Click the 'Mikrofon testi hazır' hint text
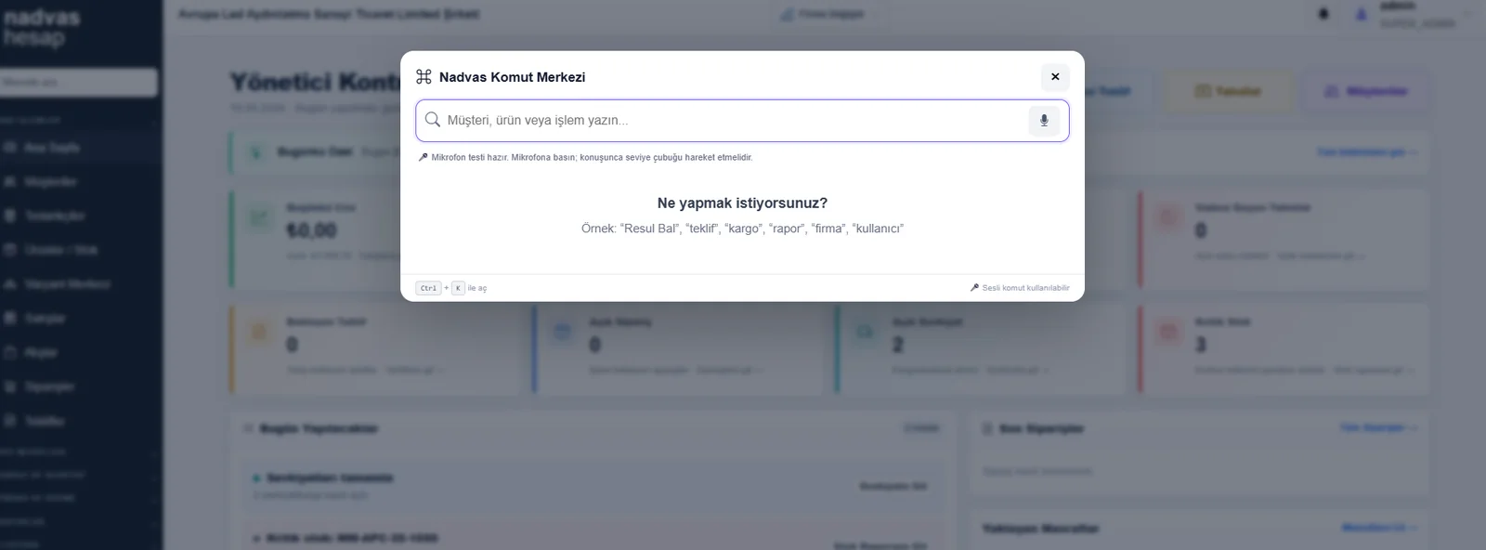The height and width of the screenshot is (550, 1486). (586, 158)
